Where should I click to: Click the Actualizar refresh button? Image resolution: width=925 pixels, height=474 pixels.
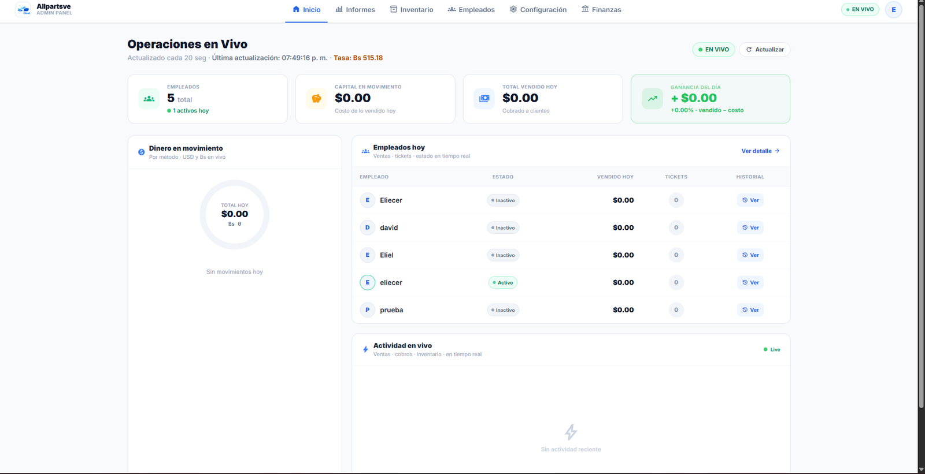(764, 50)
